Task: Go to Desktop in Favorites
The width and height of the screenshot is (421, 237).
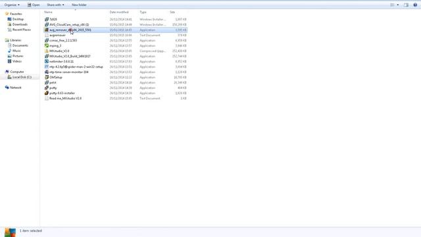Action: coord(18,19)
